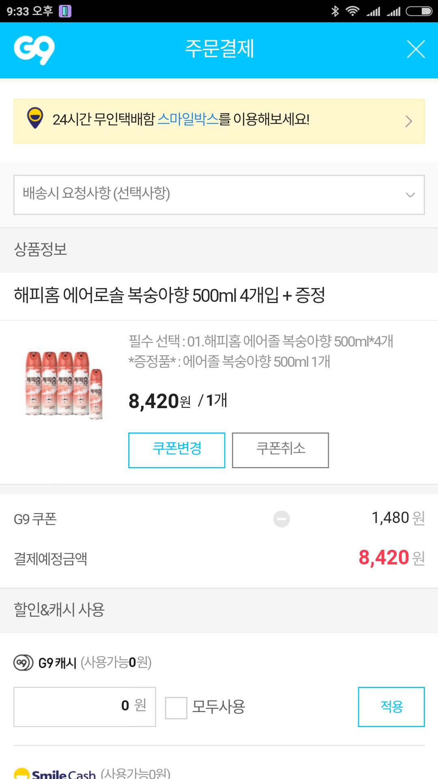Image resolution: width=438 pixels, height=779 pixels.
Task: Tap the Smile Box location pin icon
Action: click(35, 118)
